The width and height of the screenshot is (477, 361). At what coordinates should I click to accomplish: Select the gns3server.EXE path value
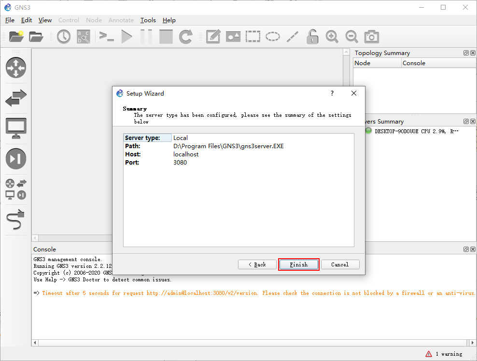coord(228,146)
